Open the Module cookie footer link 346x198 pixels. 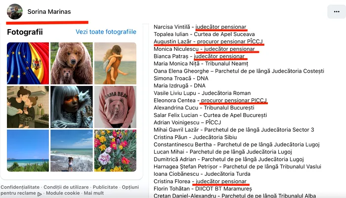[x=63, y=193]
